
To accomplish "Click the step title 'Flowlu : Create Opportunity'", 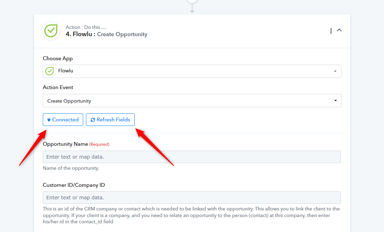I will (x=107, y=34).
